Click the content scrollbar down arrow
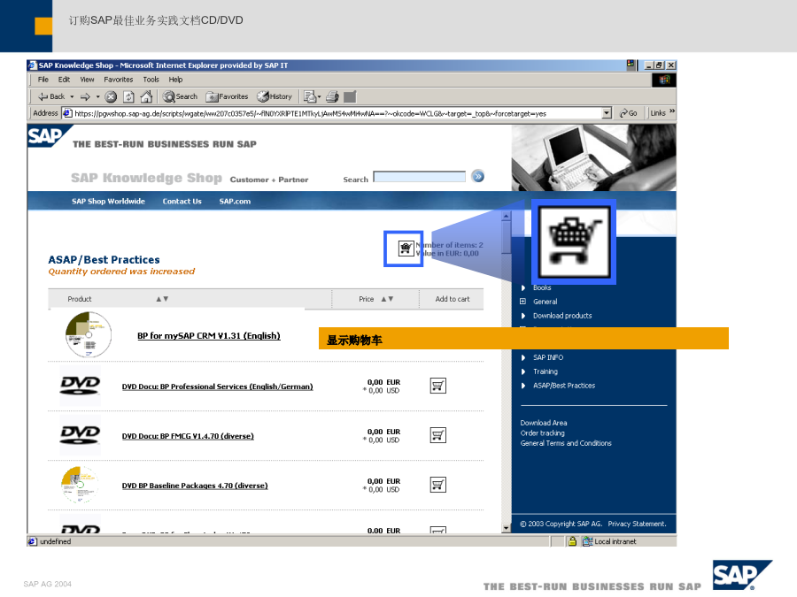Screen dimensions: 797x597 (506, 528)
